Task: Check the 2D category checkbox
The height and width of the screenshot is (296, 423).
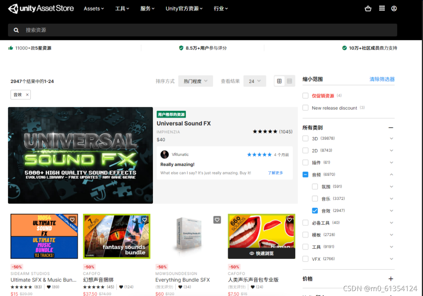Action: pyautogui.click(x=305, y=151)
